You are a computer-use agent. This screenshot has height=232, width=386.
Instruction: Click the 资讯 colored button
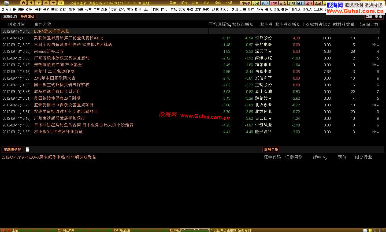265,3
